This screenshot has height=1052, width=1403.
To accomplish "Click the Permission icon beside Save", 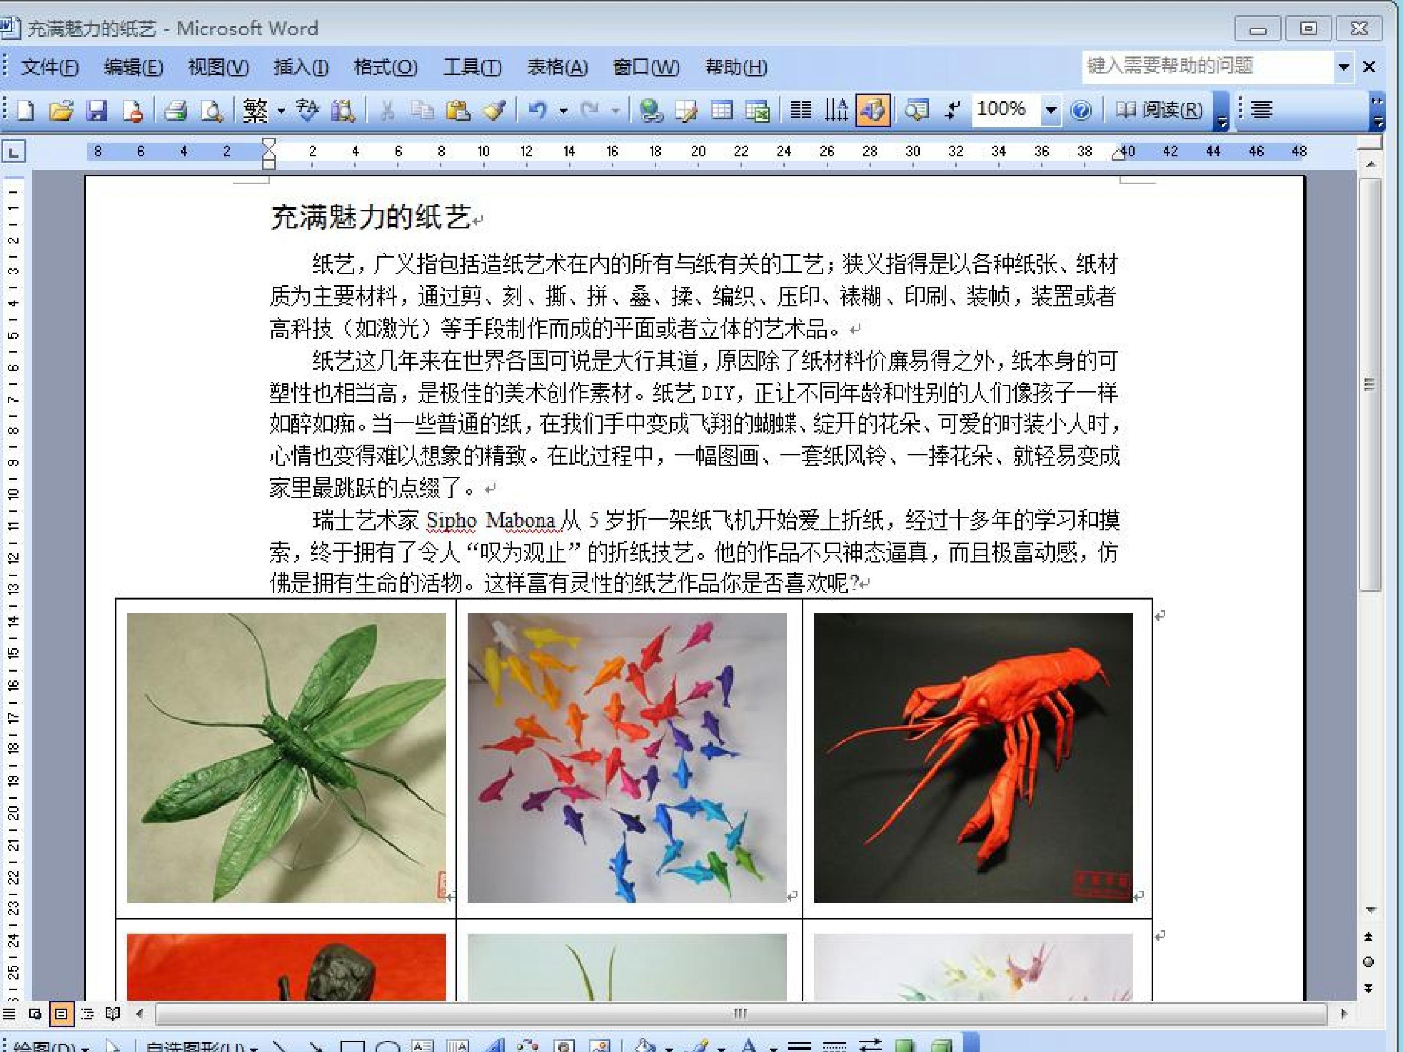I will (x=133, y=111).
